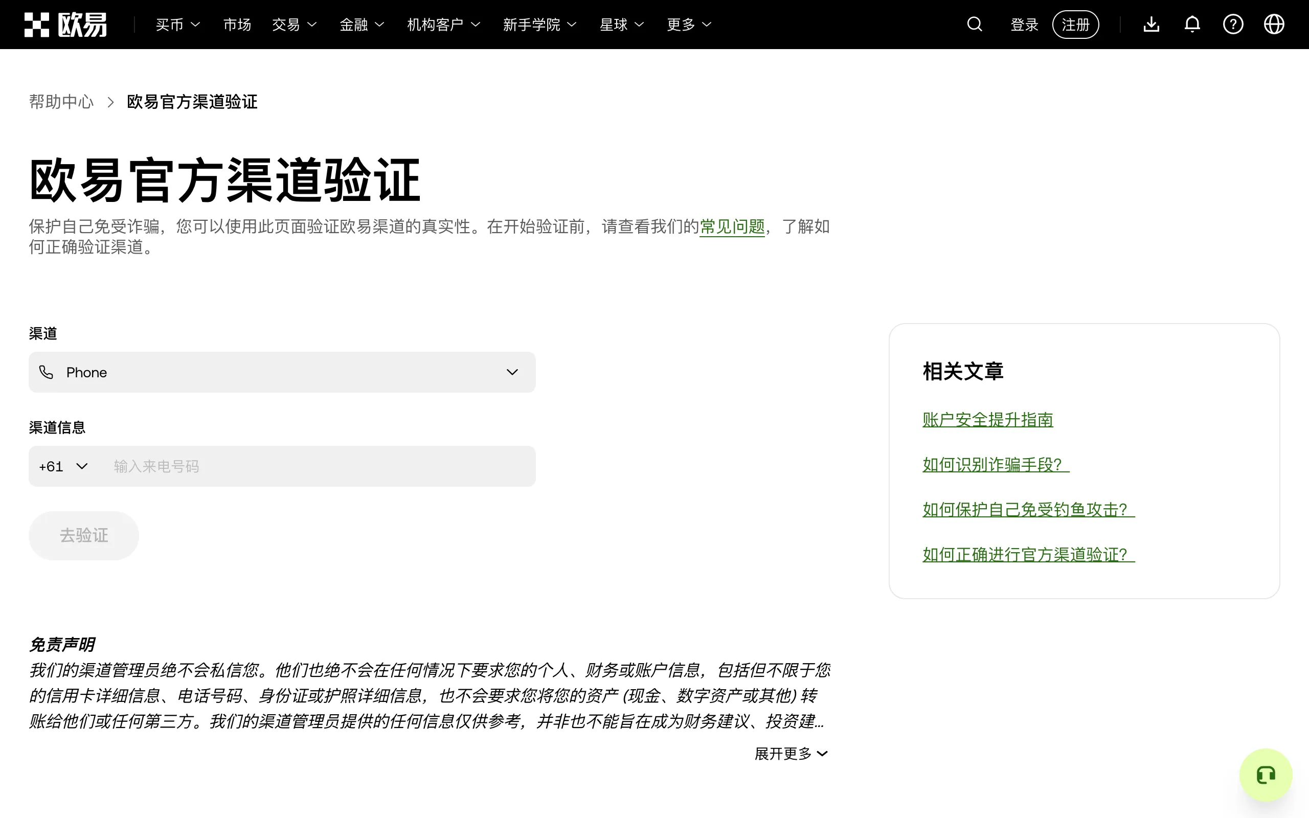The image size is (1309, 818).
Task: Click the help question mark icon
Action: tap(1233, 25)
